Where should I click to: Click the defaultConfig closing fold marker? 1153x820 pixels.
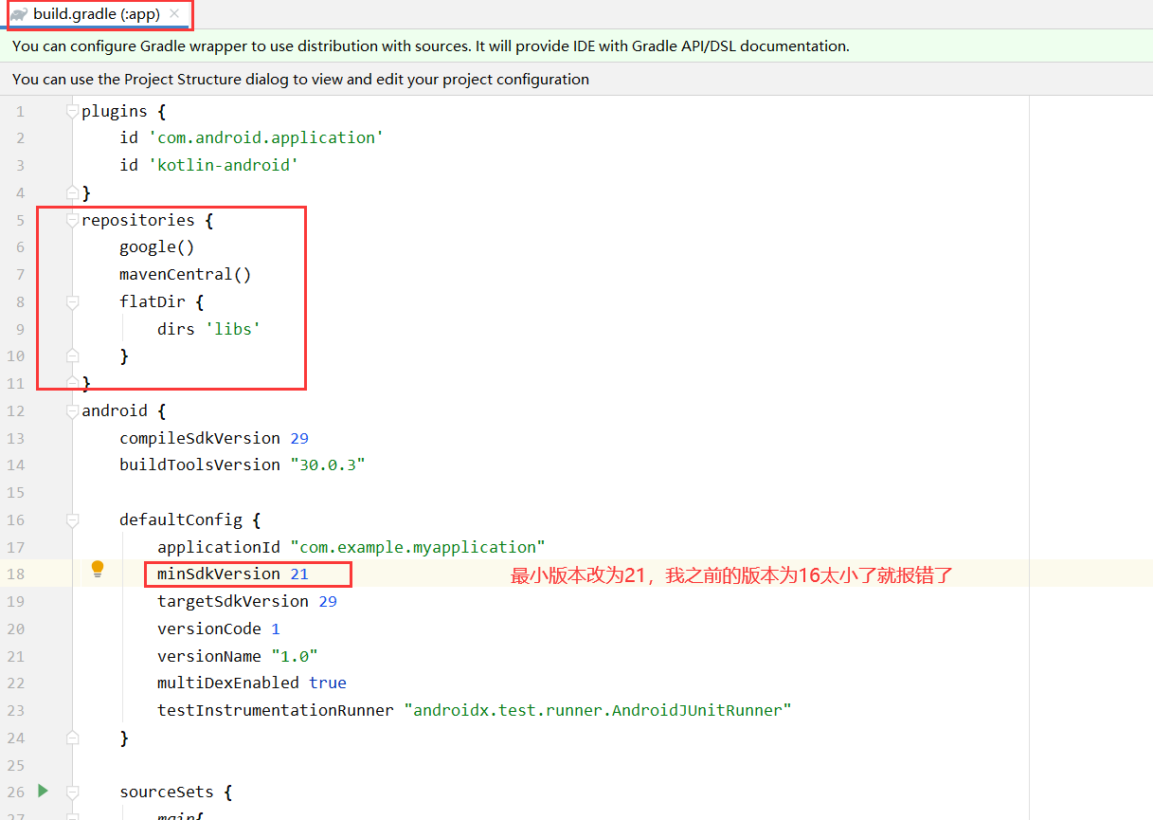[72, 737]
